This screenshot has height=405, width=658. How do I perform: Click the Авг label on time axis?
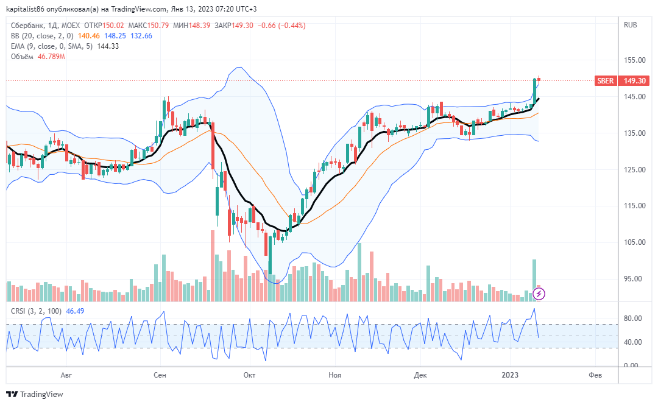coord(66,375)
